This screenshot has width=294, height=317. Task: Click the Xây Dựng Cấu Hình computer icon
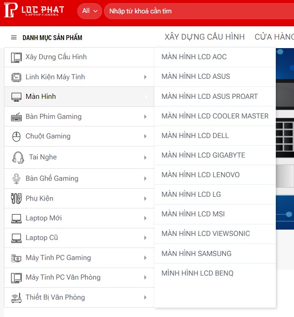[x=16, y=57]
